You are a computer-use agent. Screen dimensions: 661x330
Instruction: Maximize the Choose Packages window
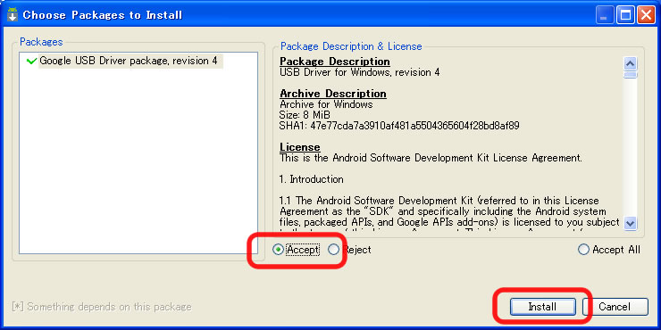click(625, 15)
